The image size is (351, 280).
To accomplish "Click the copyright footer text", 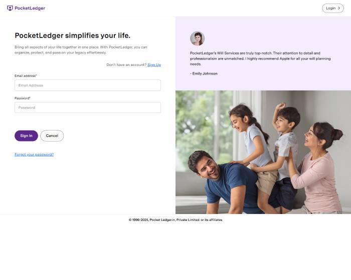I will tap(175, 220).
